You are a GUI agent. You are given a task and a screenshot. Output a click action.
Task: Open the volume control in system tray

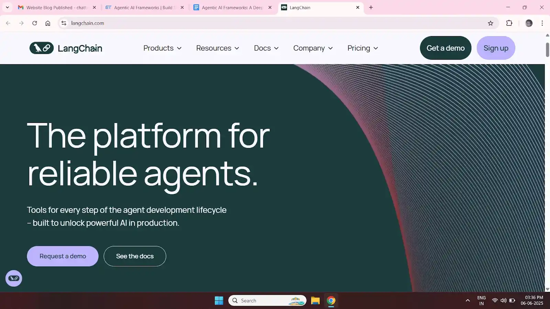[x=503, y=300]
